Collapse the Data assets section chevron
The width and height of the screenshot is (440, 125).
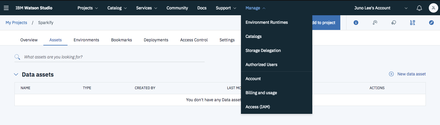click(x=16, y=75)
